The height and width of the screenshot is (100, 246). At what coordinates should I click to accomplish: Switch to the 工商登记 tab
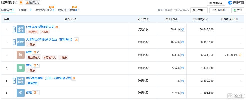coord(25,10)
